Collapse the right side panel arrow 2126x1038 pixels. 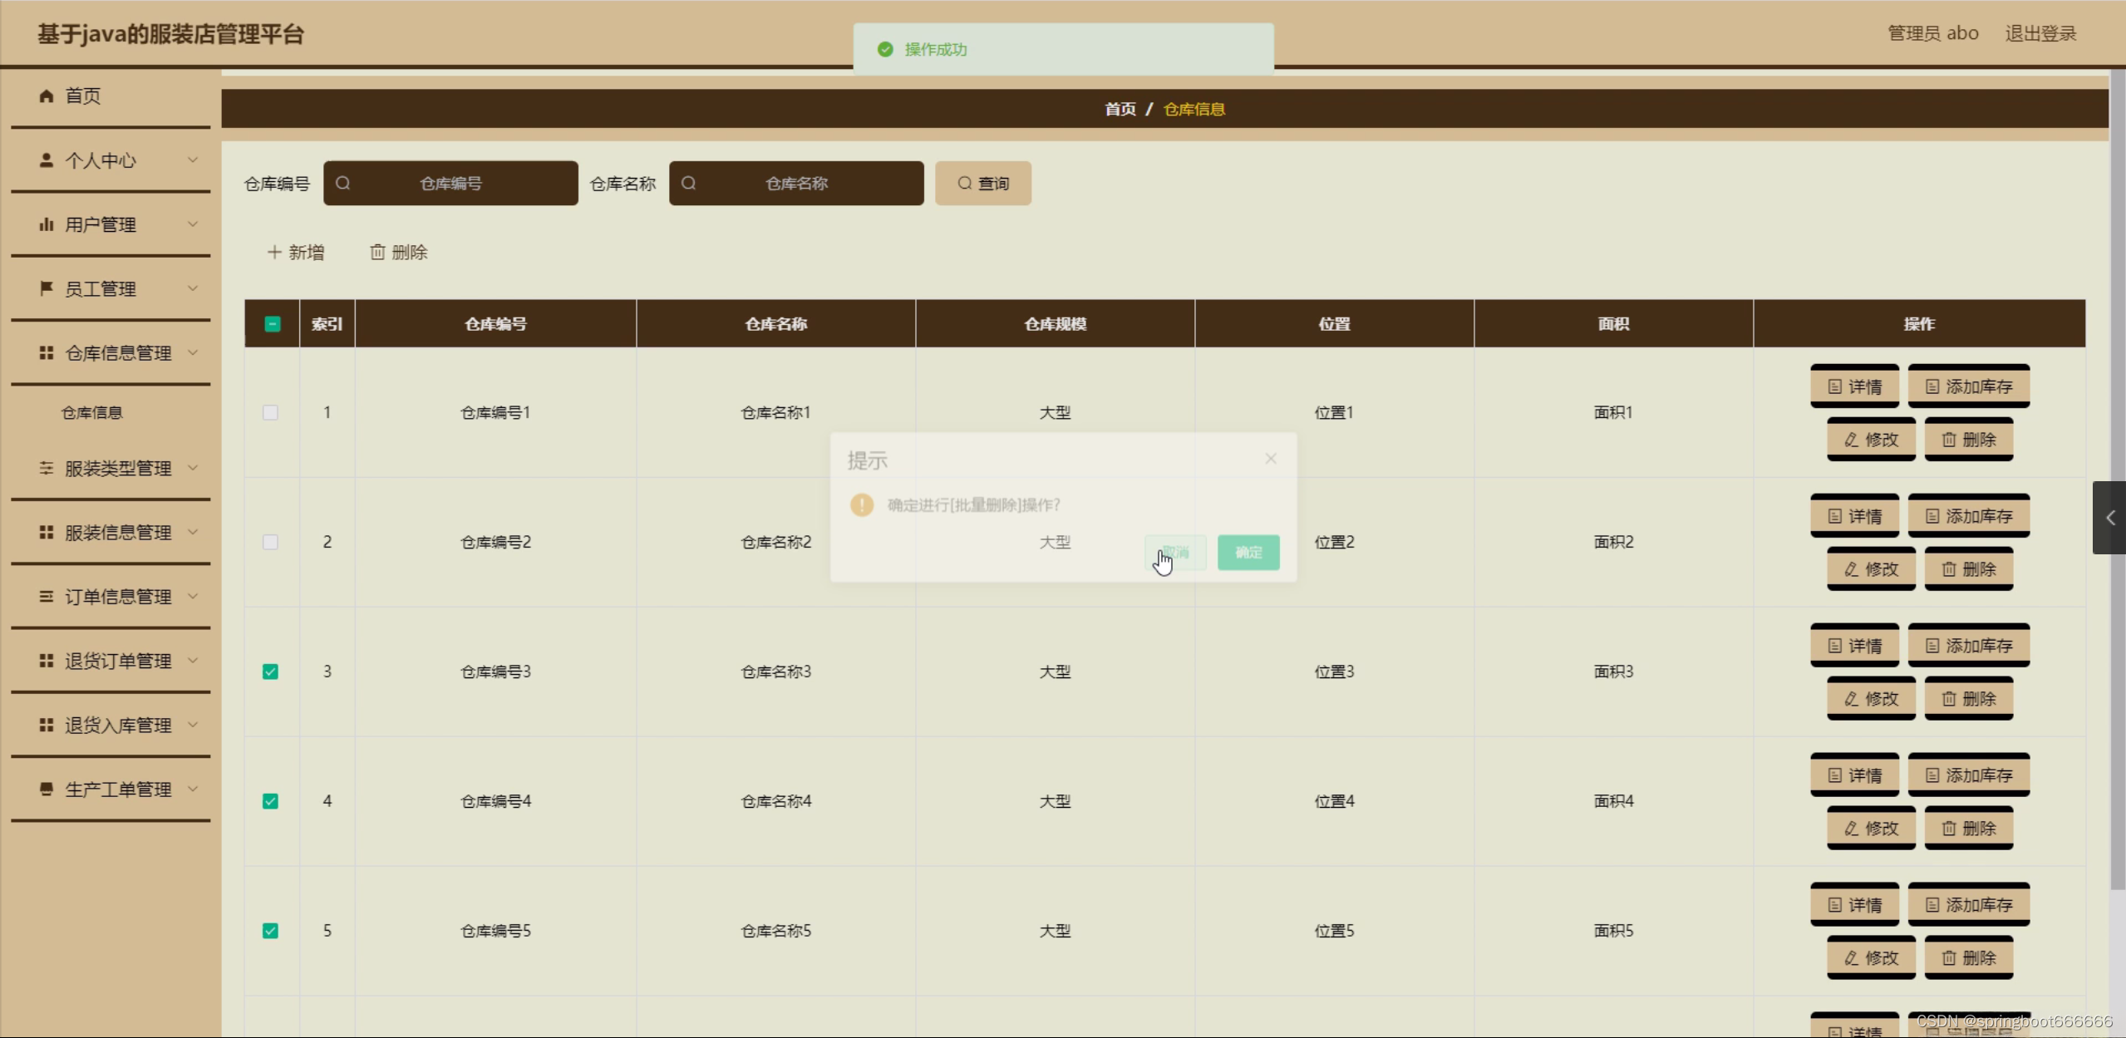point(2109,518)
